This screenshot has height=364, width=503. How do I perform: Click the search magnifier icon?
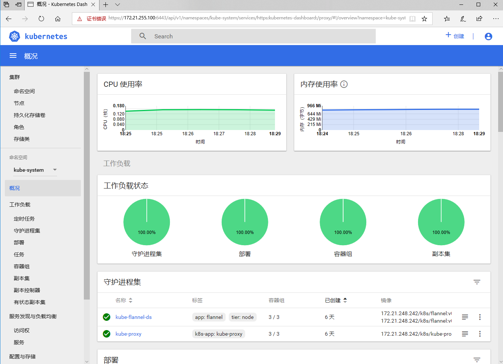(x=143, y=36)
